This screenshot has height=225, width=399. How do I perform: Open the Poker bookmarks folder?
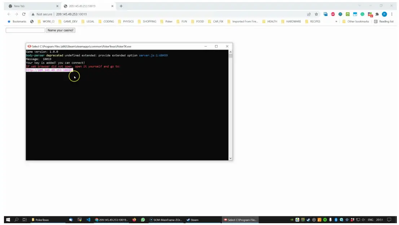tap(166, 21)
